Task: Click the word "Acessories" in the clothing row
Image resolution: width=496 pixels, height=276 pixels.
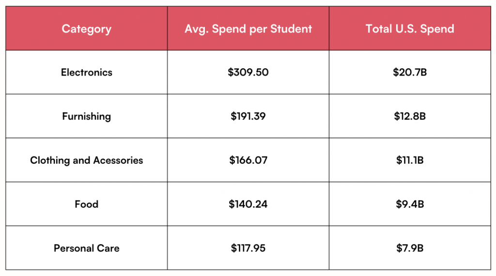Action: tap(118, 160)
